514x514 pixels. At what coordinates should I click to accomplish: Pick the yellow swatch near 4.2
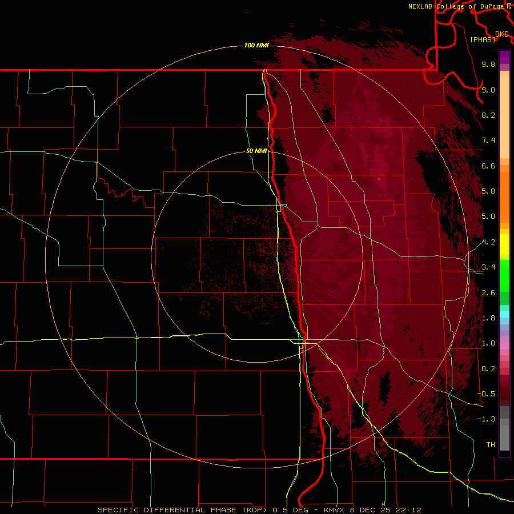tap(504, 244)
